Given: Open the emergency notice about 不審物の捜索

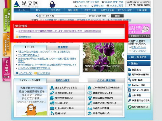Looking at the screenshot, I should pos(60,31).
